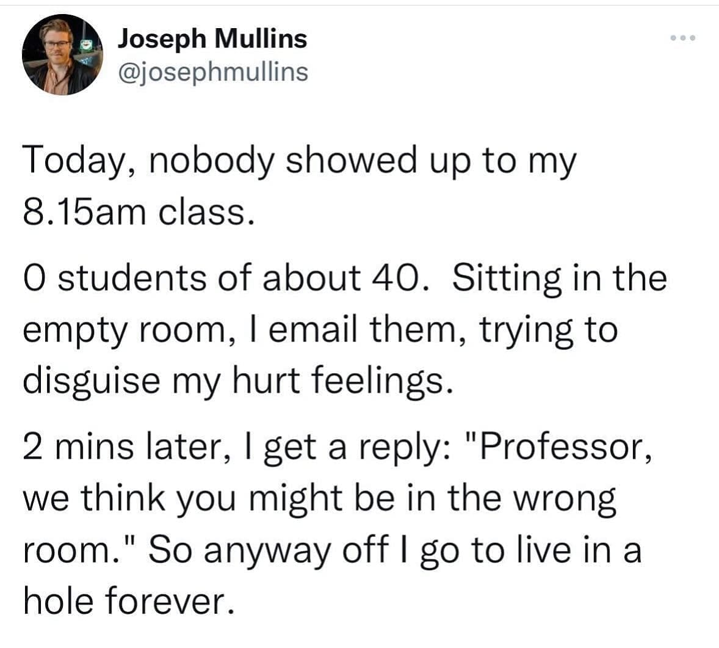Click Joseph Mullins' profile avatar photo

tap(62, 55)
